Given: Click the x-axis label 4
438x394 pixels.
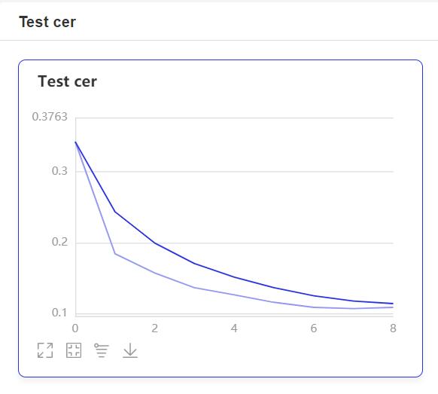Looking at the screenshot, I should click(x=234, y=328).
